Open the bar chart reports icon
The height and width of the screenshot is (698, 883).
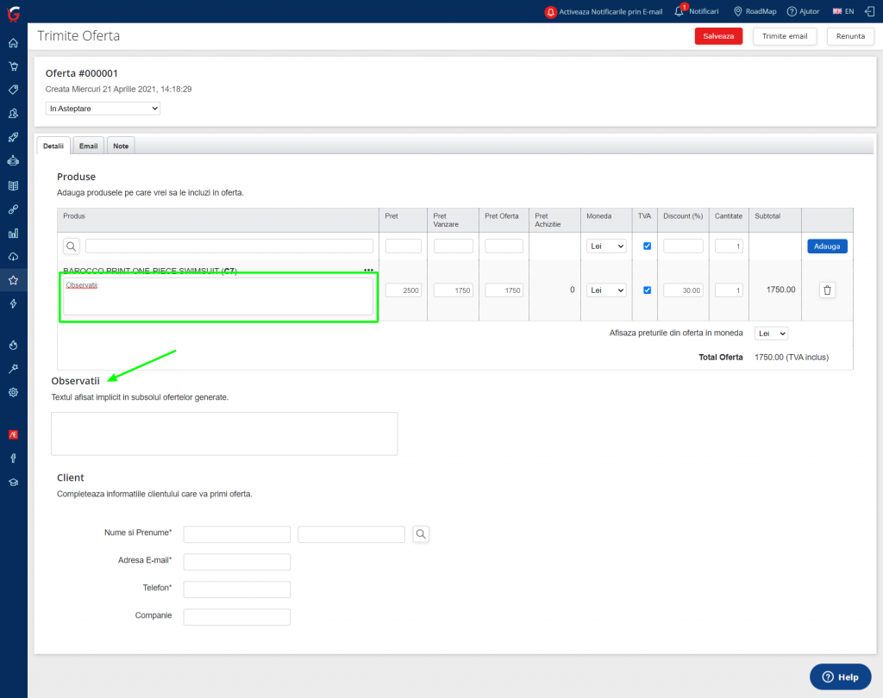coord(14,233)
